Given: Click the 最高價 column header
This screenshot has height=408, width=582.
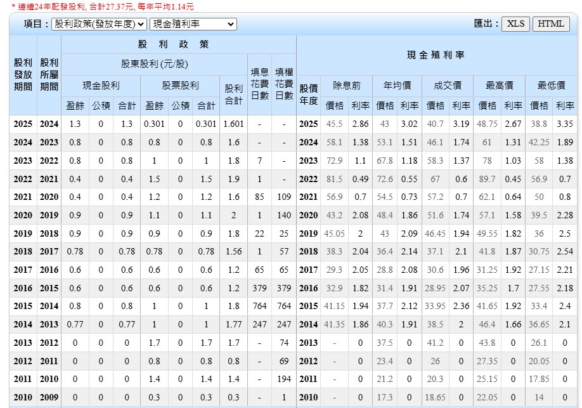Looking at the screenshot, I should click(500, 85).
